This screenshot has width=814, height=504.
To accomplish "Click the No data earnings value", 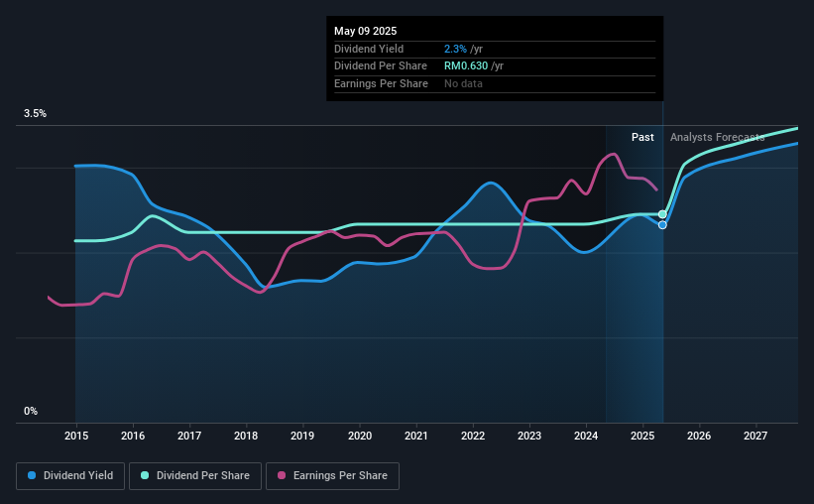I will coord(463,83).
